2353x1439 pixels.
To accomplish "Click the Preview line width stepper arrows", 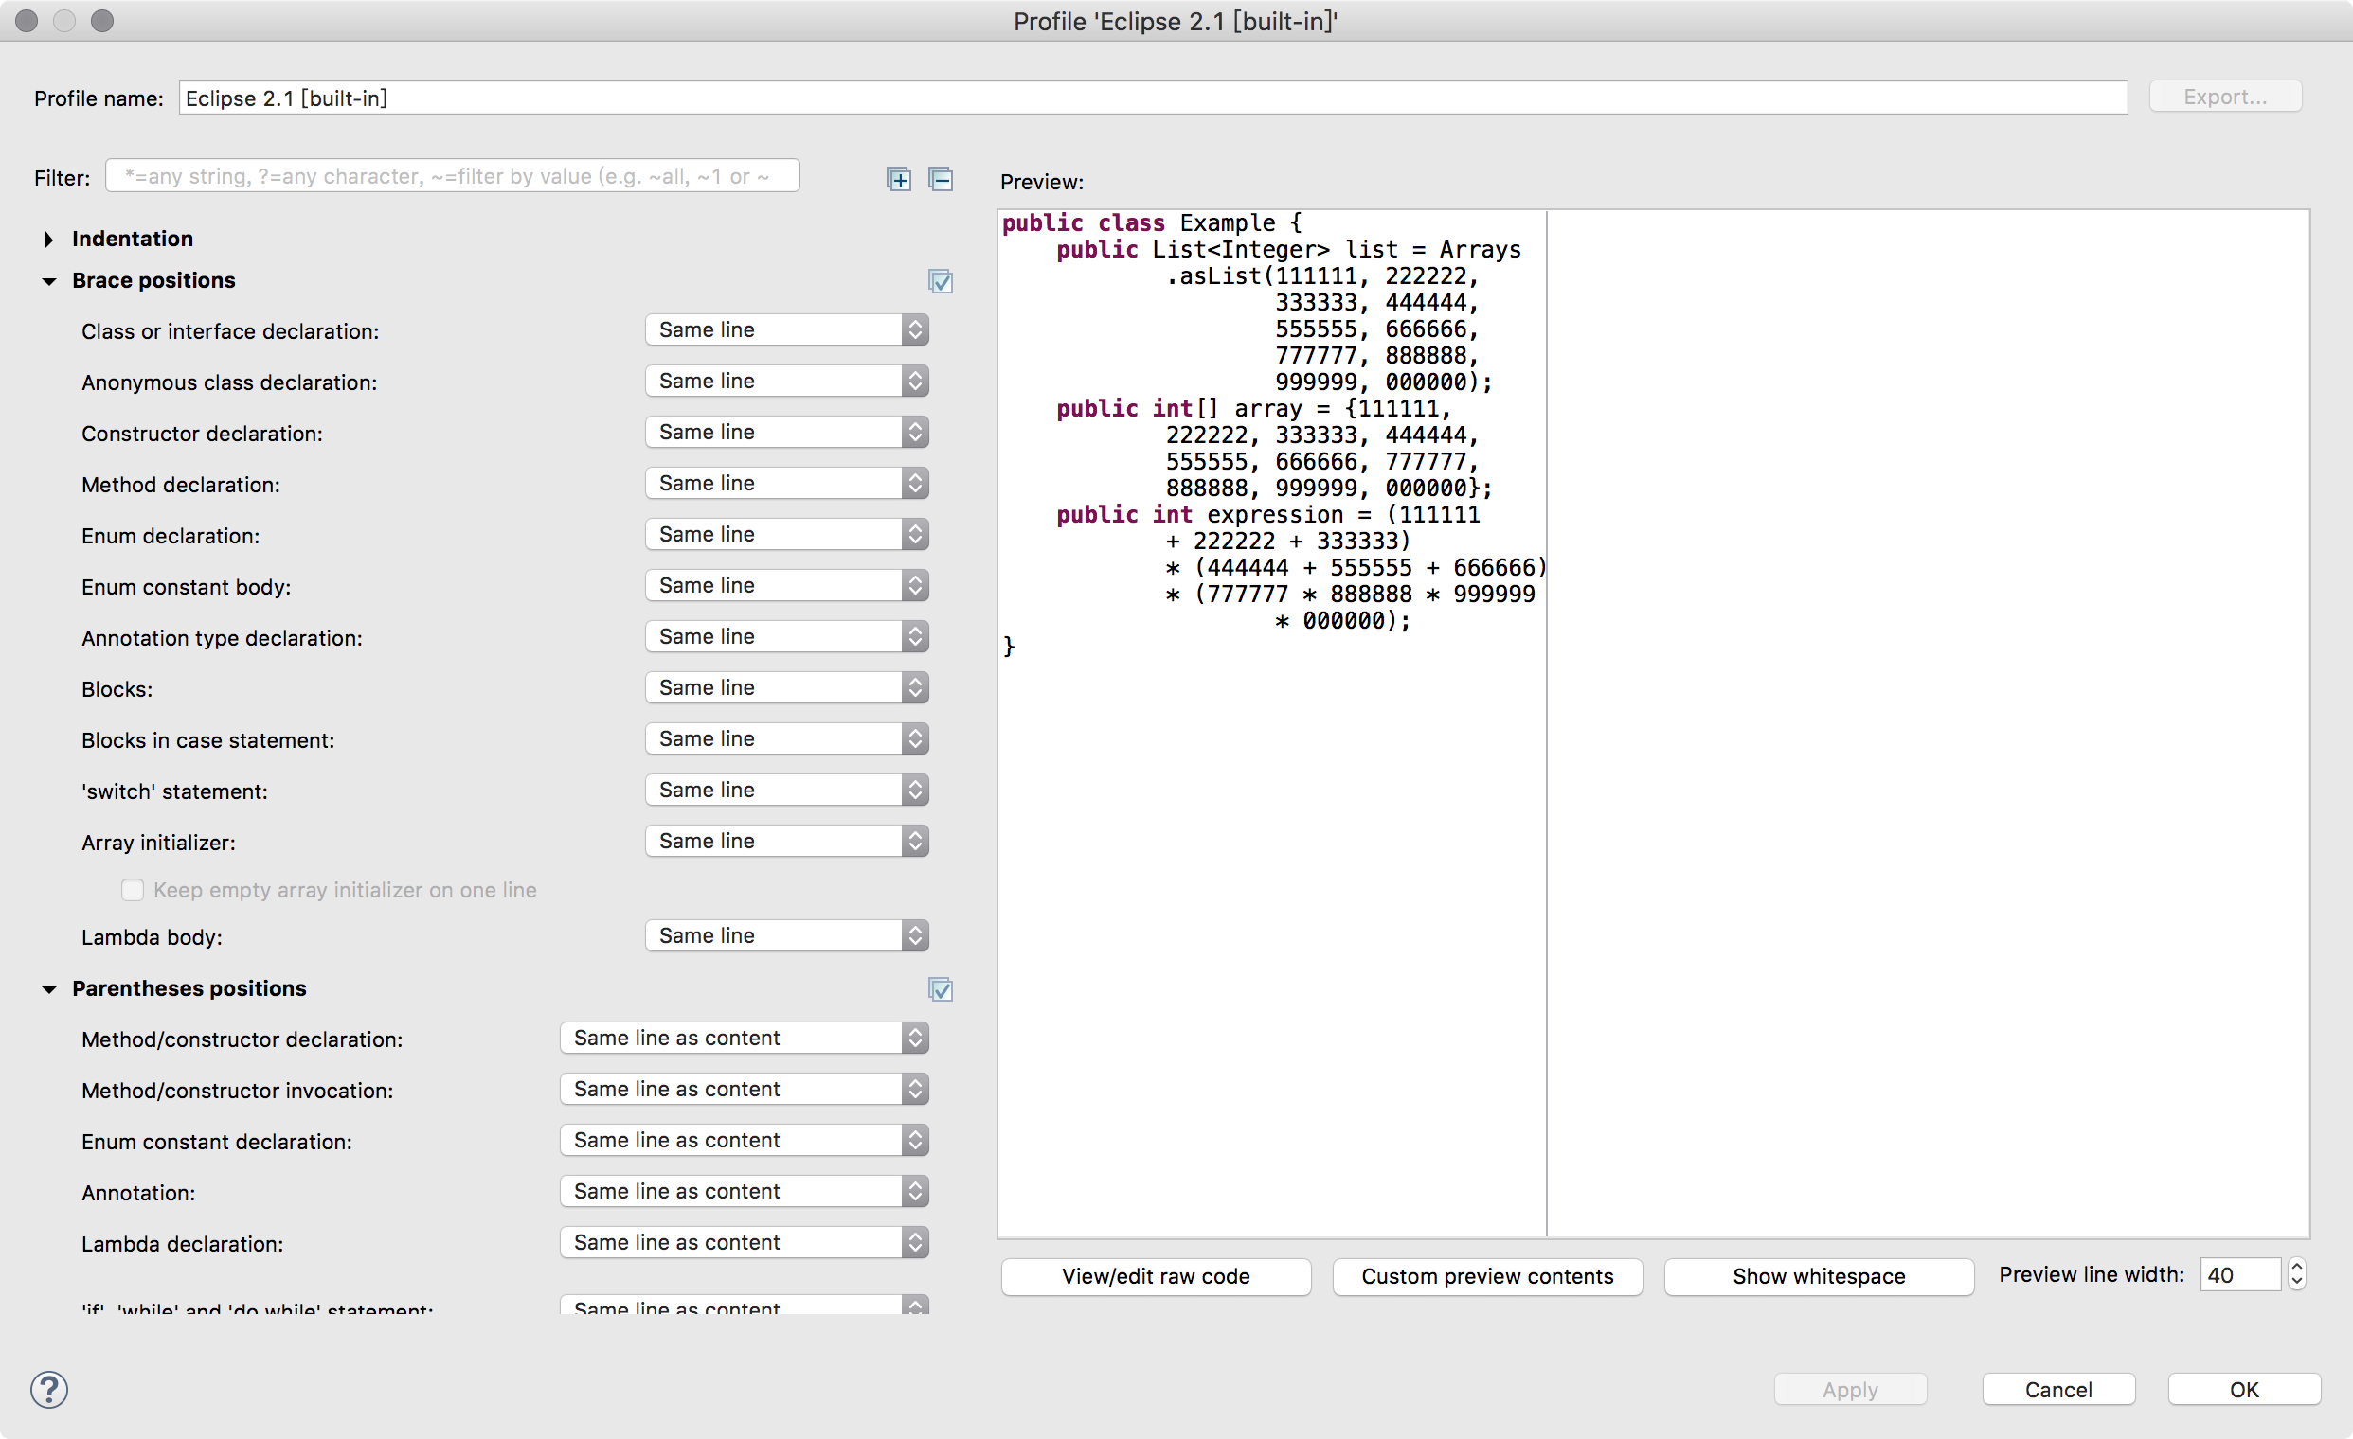I will [2296, 1275].
